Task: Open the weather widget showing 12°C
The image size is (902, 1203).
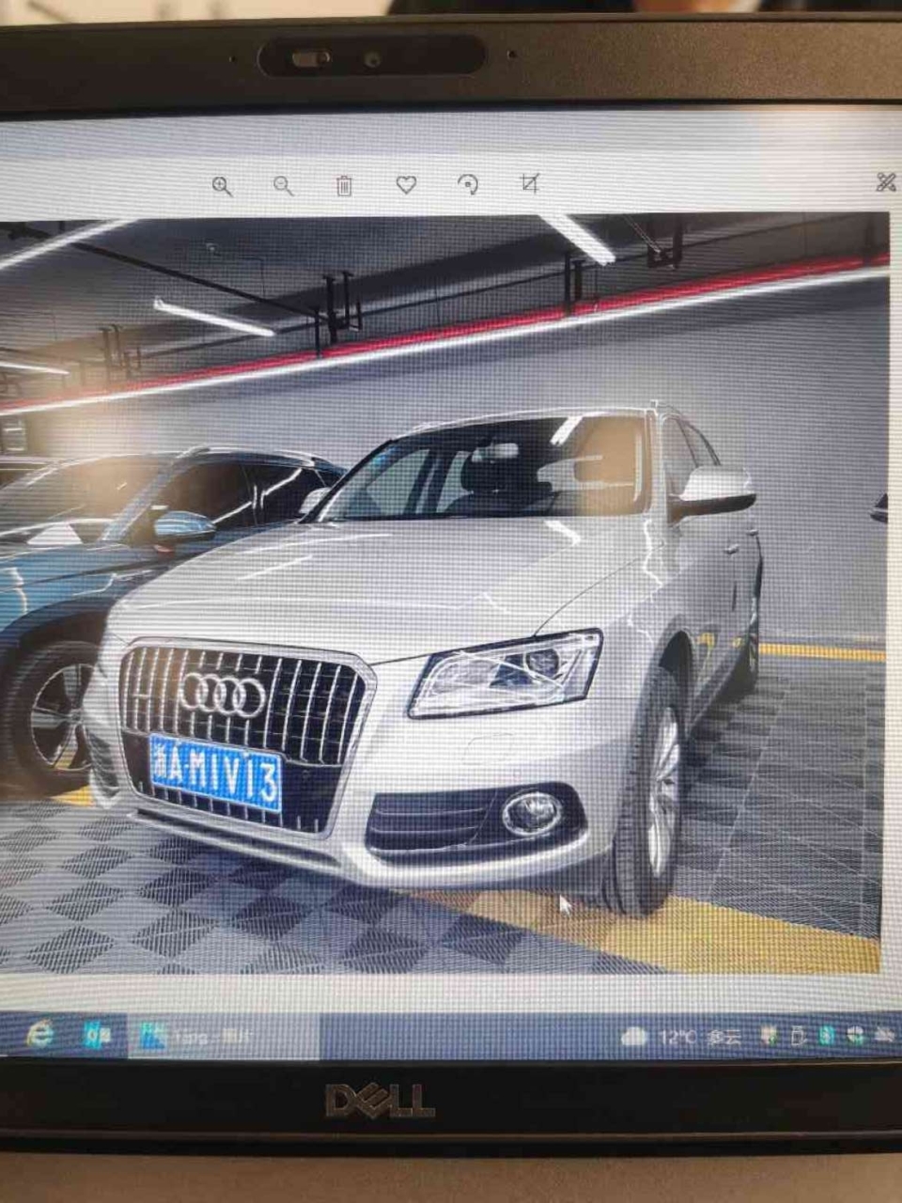Action: [682, 1038]
